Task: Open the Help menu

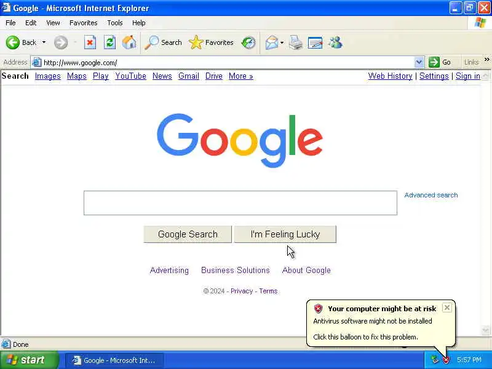Action: (x=139, y=23)
